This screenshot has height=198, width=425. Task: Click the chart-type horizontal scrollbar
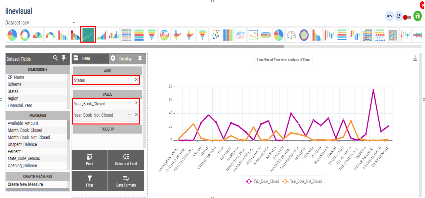pos(145,47)
